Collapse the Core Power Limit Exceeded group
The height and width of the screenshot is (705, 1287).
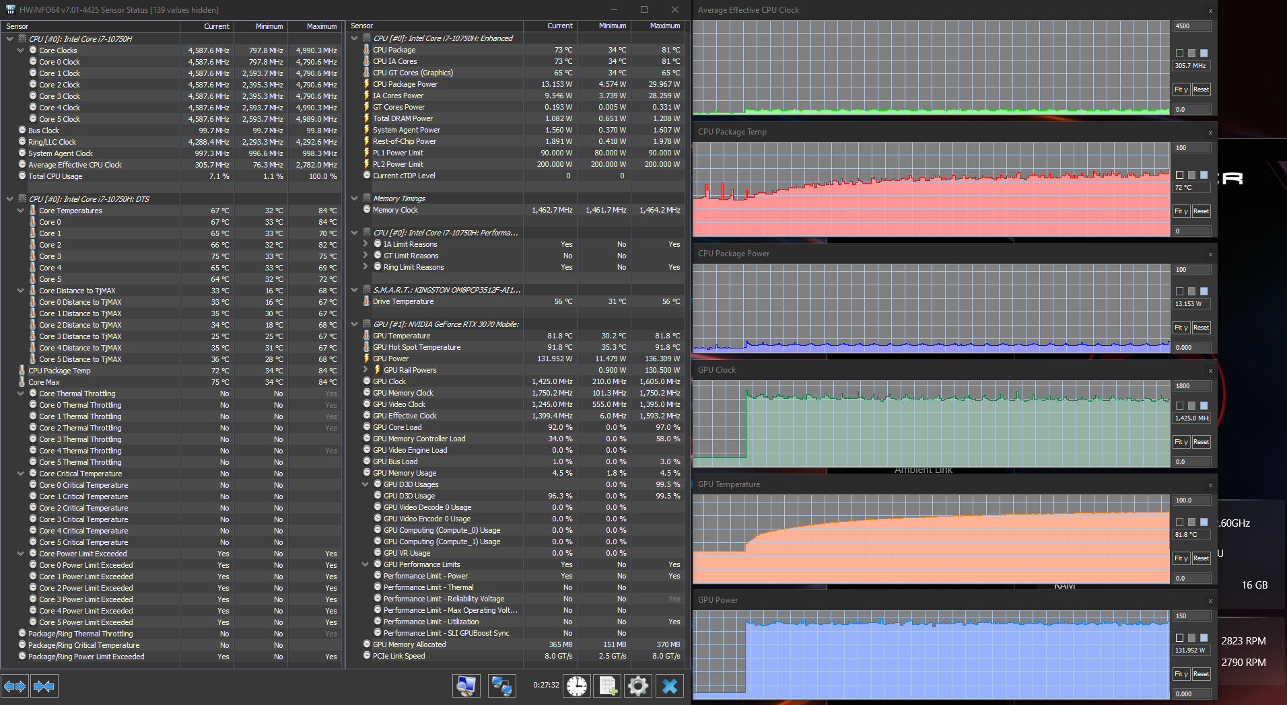(21, 554)
